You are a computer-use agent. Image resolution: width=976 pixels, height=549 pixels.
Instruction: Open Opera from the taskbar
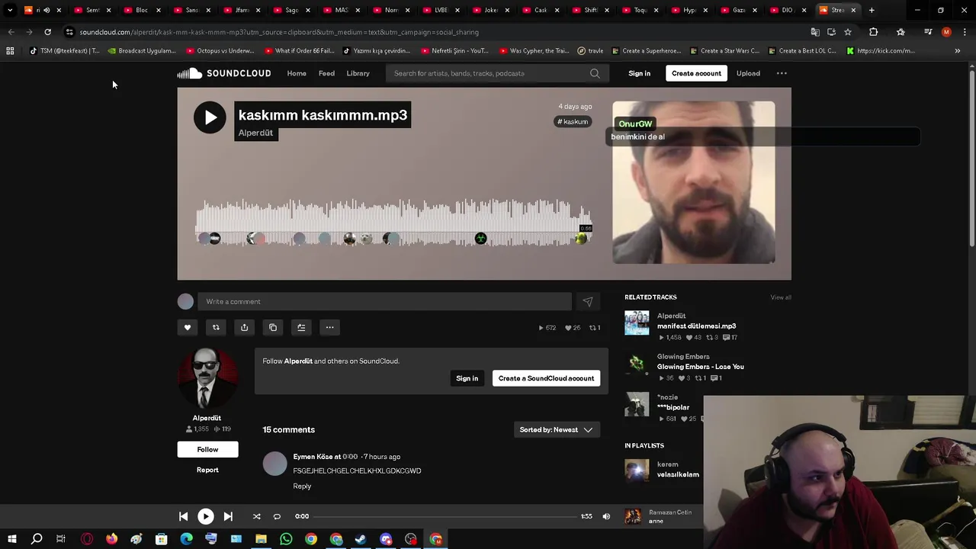click(x=87, y=539)
